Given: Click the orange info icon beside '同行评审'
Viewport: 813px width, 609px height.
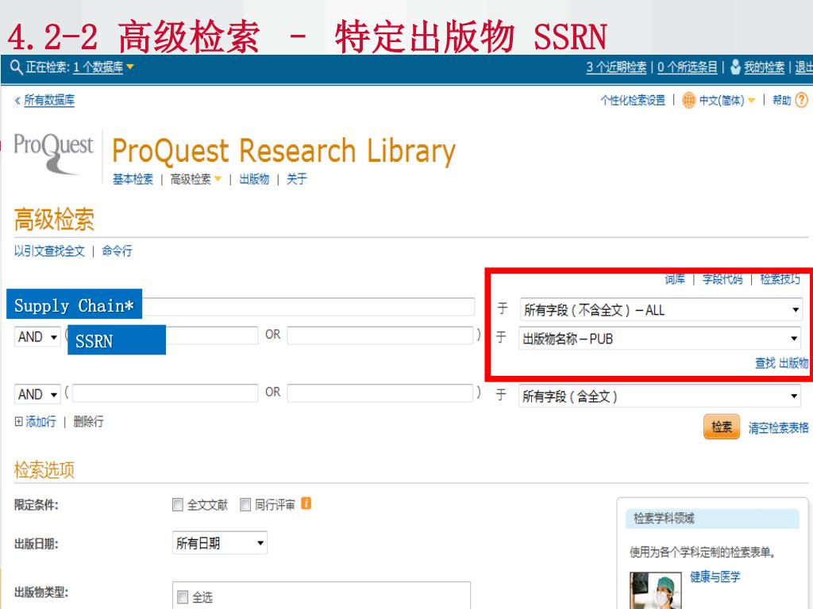Looking at the screenshot, I should tap(306, 504).
